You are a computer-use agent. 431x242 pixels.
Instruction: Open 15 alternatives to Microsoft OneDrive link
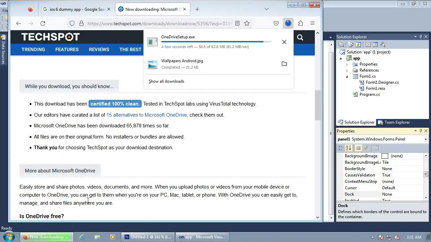(x=146, y=115)
